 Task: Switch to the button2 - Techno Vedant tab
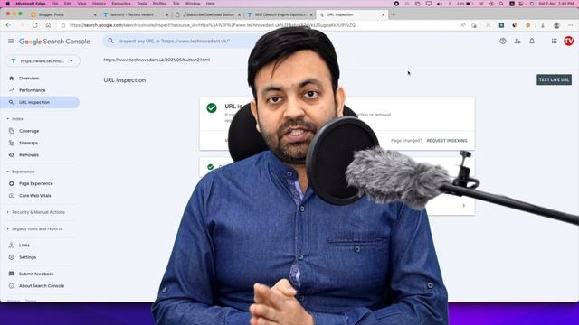click(x=135, y=14)
